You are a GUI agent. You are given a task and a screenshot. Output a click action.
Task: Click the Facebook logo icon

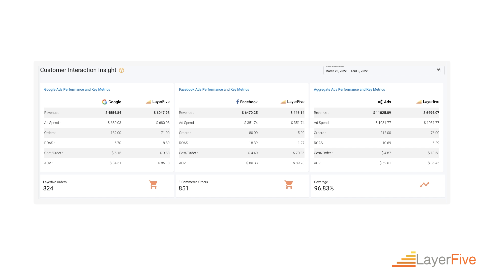point(237,102)
